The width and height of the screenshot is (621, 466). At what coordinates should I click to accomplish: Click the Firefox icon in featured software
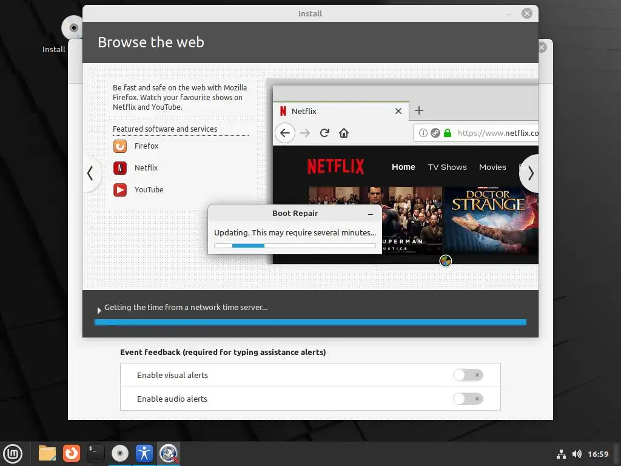tap(120, 146)
